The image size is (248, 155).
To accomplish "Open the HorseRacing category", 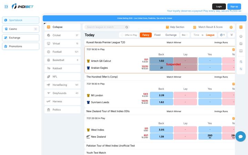I will tap(62, 85).
